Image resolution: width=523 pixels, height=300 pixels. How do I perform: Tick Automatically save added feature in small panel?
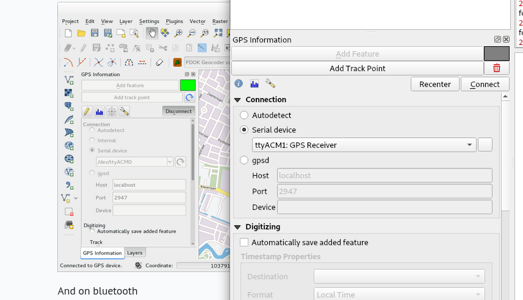[x=92, y=231]
